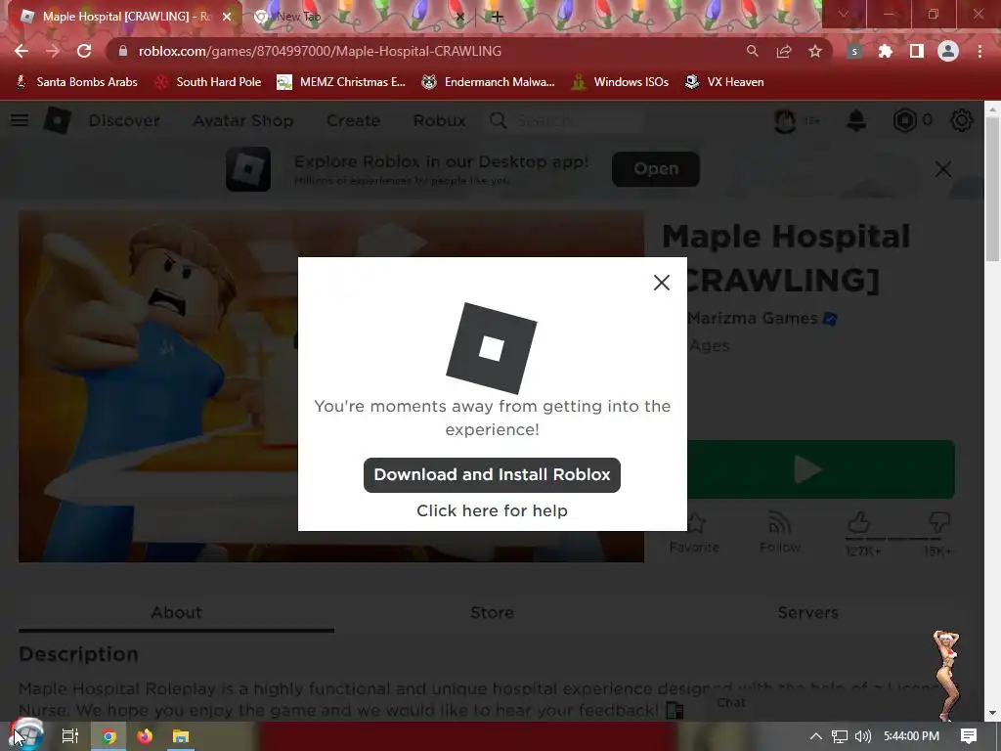The image size is (1001, 751).
Task: Open the Roblox avatar profile icon
Action: 785,120
